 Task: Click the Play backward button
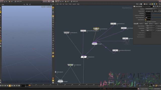(7, 86)
